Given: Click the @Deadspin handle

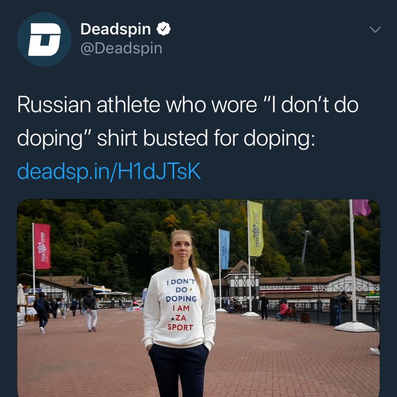Looking at the screenshot, I should pos(121,48).
